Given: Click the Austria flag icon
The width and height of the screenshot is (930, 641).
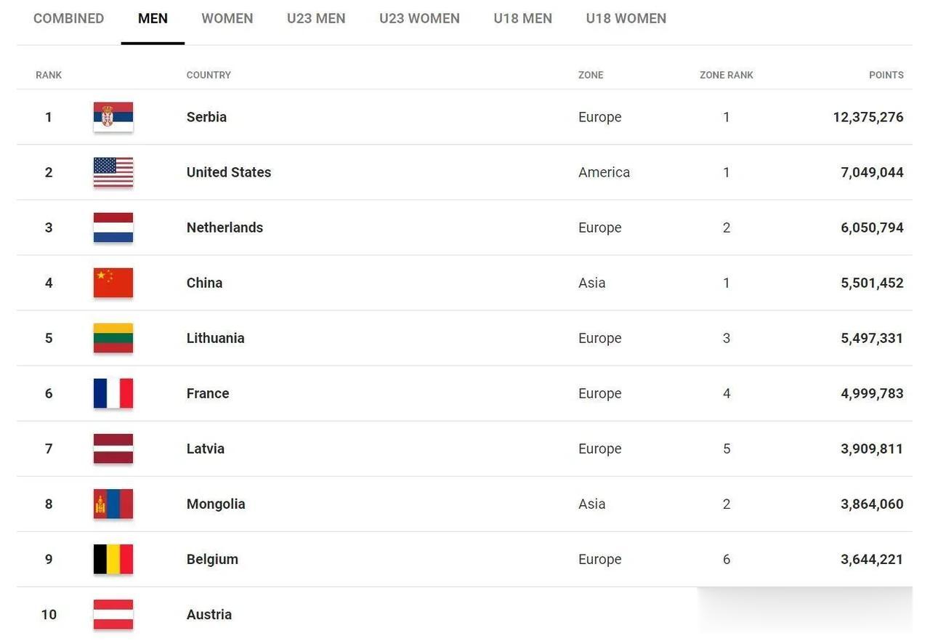Looking at the screenshot, I should coord(113,614).
